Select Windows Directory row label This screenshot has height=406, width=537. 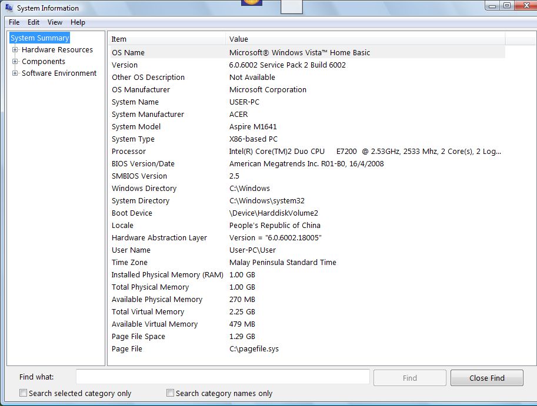144,188
